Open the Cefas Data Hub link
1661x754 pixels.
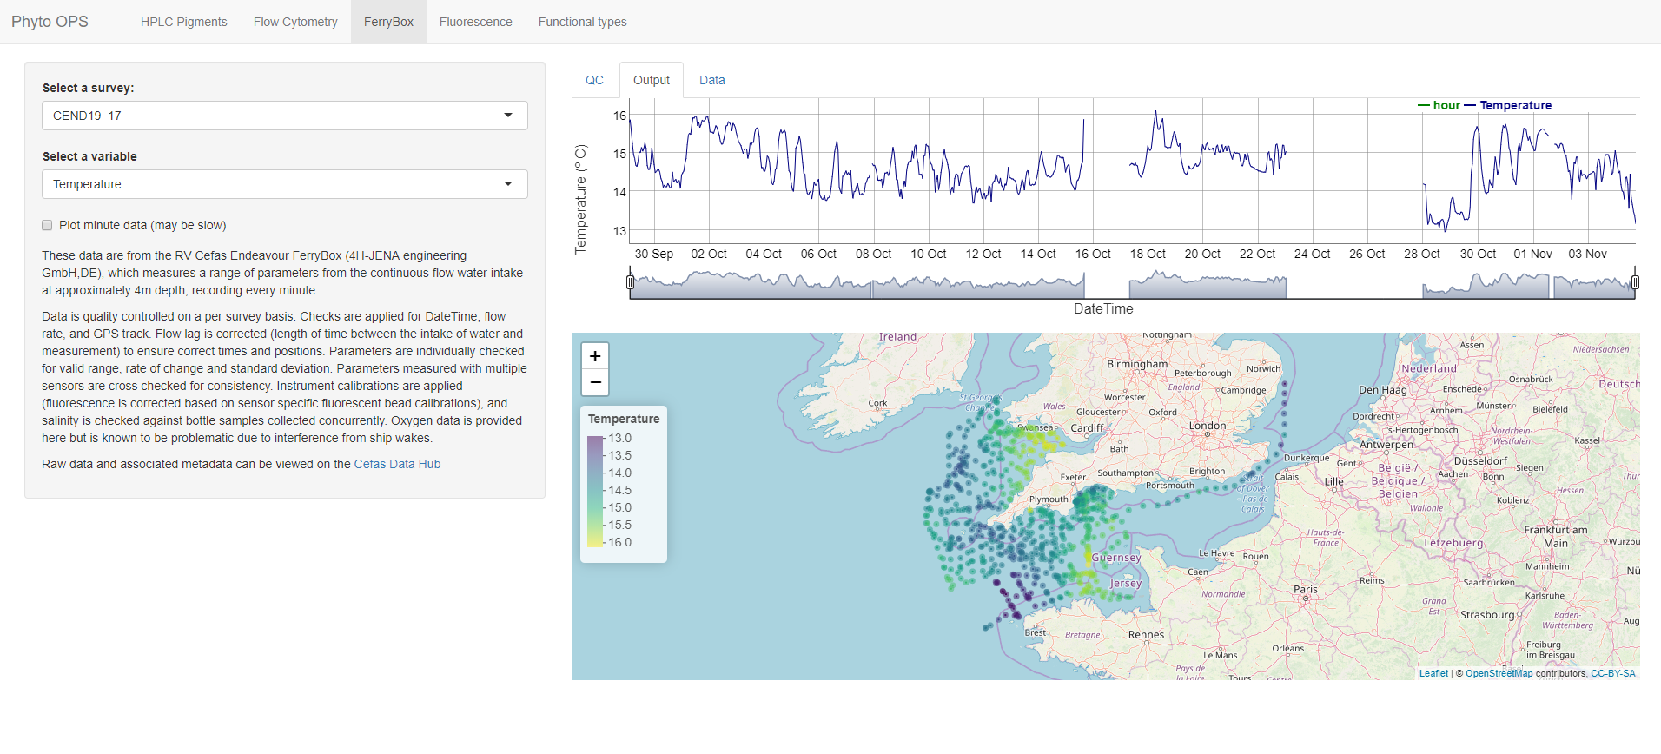[x=397, y=464]
